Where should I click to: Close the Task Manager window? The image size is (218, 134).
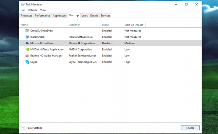click(196, 4)
